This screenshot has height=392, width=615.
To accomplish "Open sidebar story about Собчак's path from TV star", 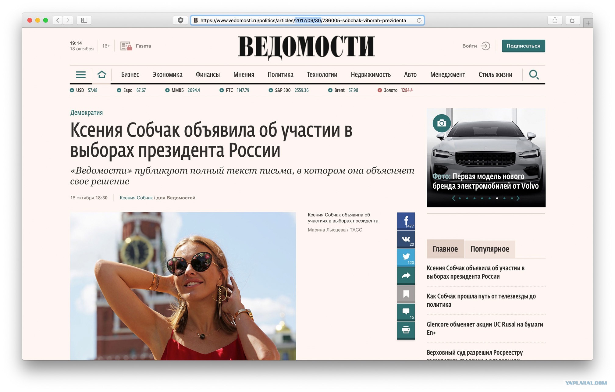I will (481, 300).
